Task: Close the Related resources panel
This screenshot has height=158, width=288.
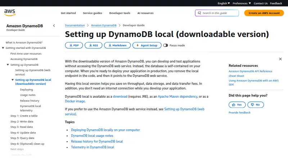Action: 280,59
